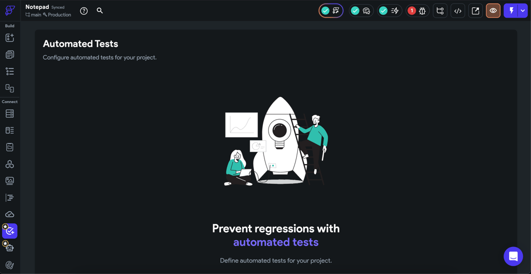Open the Media Assets image icon
The image size is (531, 274).
click(x=10, y=181)
